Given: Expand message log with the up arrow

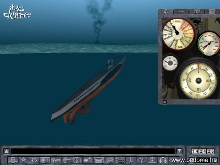Looking at the screenshot, I should pos(6,151).
